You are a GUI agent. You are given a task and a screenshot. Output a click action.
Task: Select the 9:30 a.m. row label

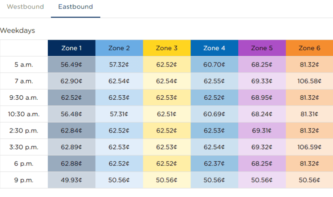point(24,98)
